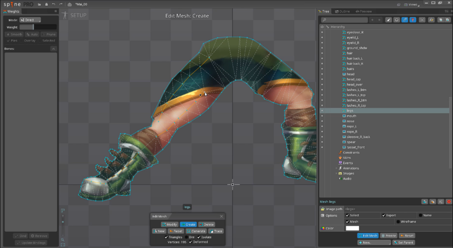Click the export icon beside the project name
453x248 pixels.
69,5
